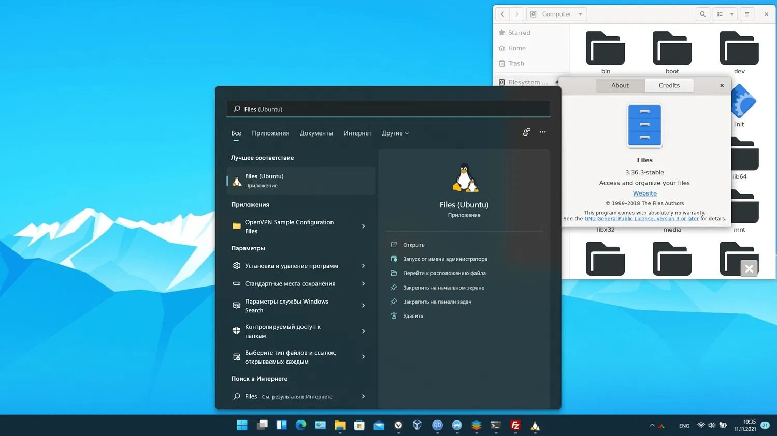Open the boot folder in Files
This screenshot has width=777, height=436.
tap(672, 52)
